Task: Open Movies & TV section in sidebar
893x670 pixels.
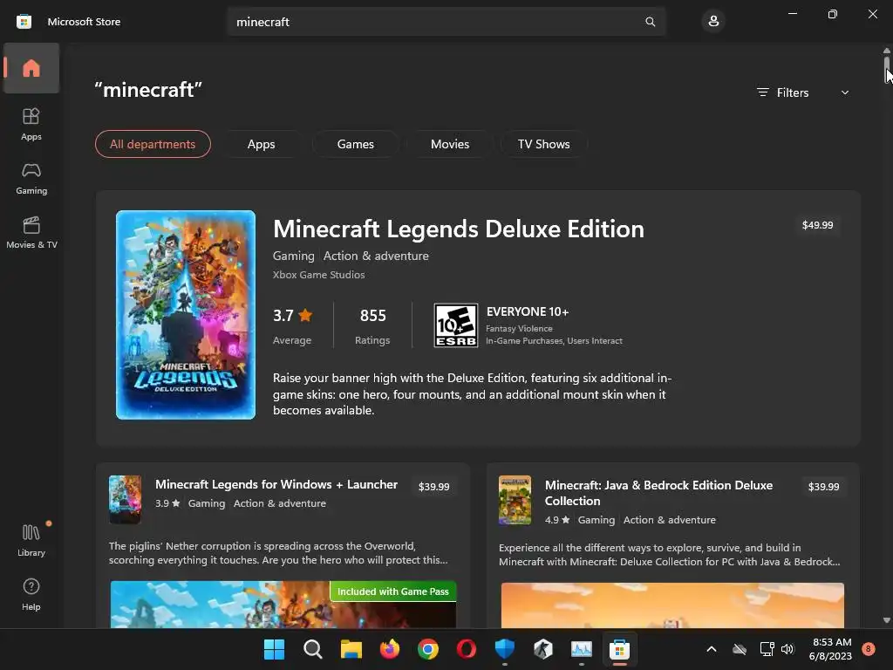Action: (31, 232)
